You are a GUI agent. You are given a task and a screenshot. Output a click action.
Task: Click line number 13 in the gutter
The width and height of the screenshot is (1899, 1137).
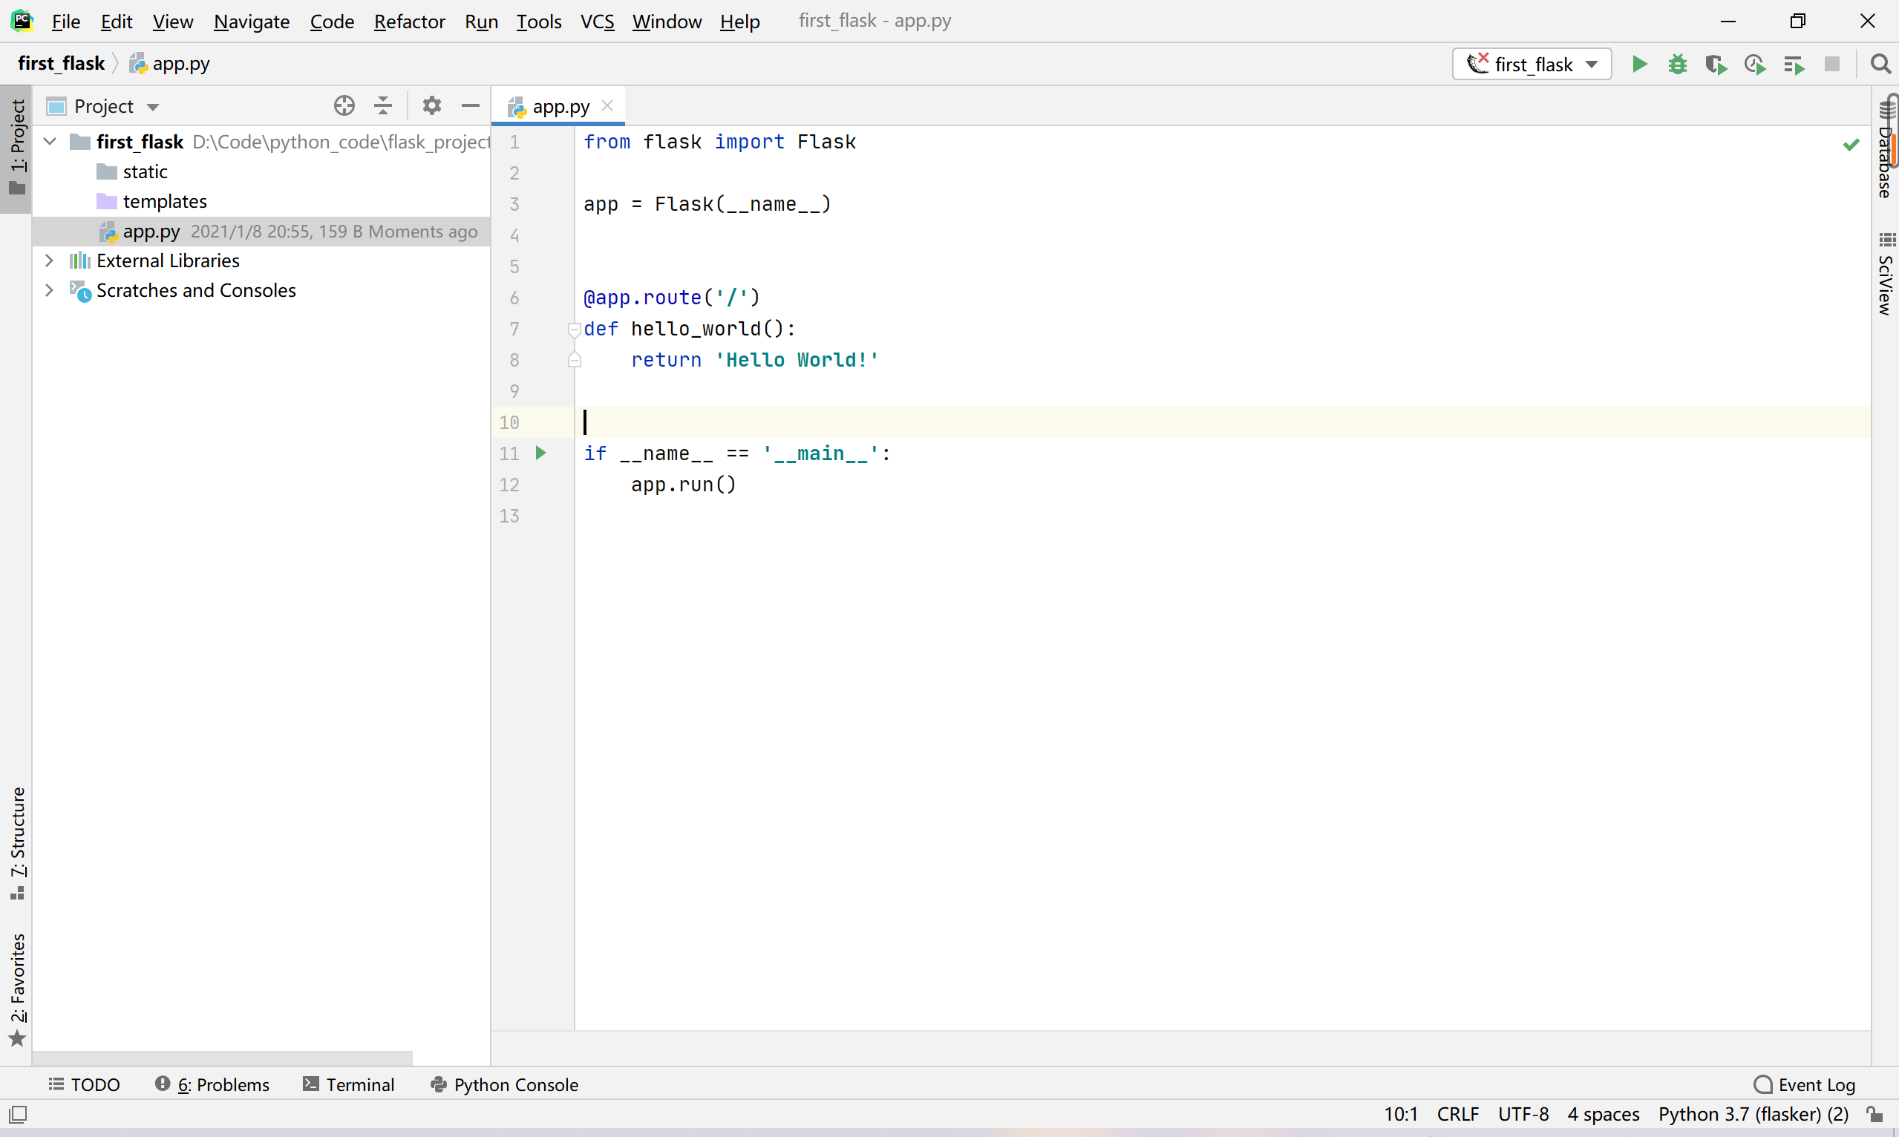pos(509,517)
